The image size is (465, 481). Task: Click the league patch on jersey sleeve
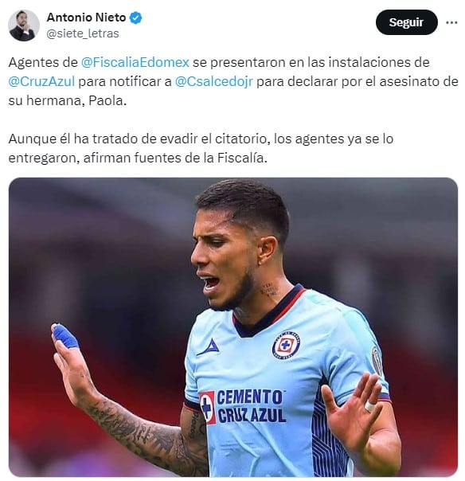coord(377,360)
